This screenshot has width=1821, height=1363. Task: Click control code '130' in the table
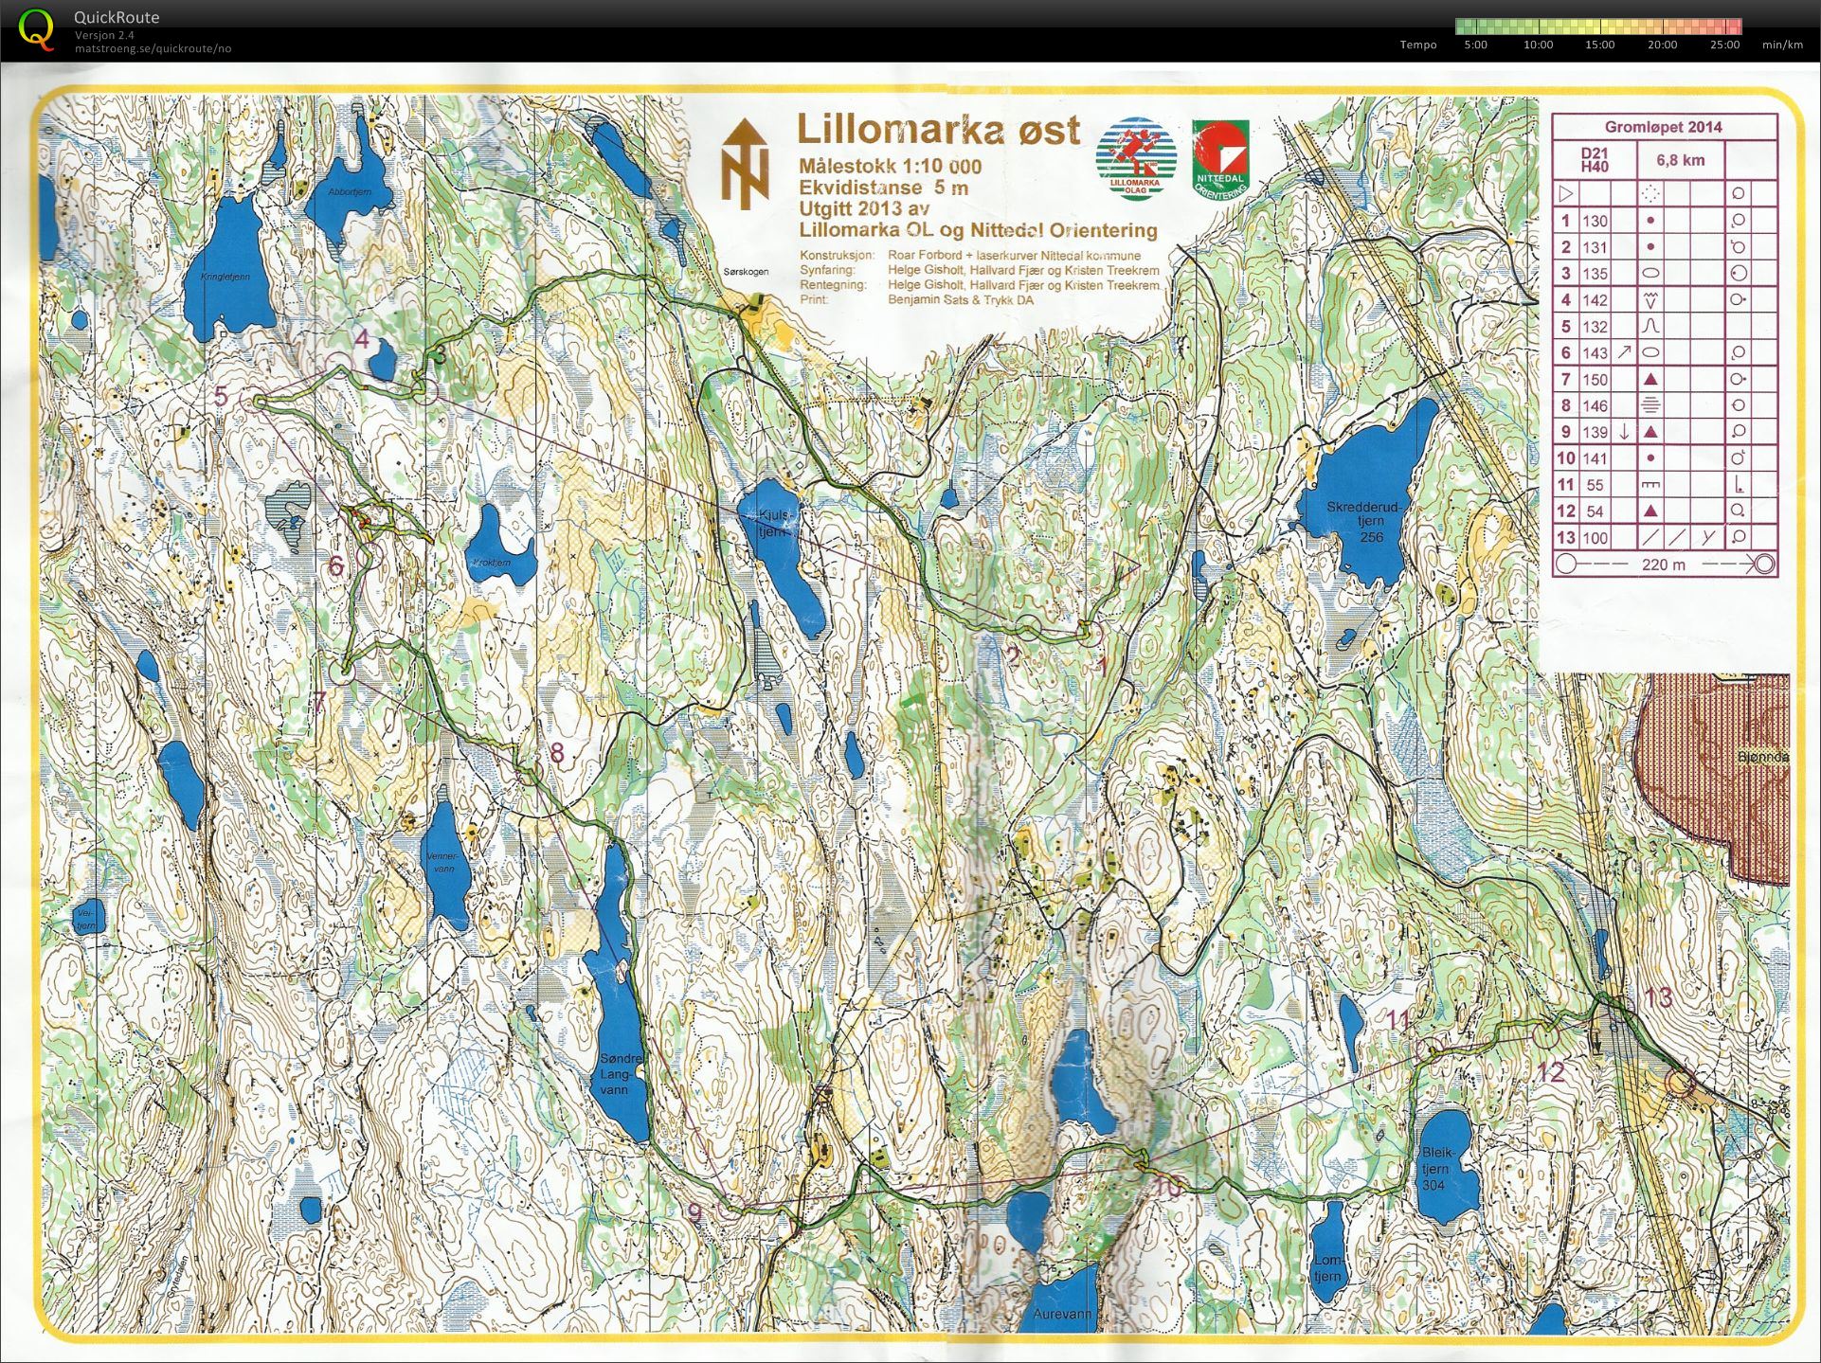pyautogui.click(x=1595, y=221)
